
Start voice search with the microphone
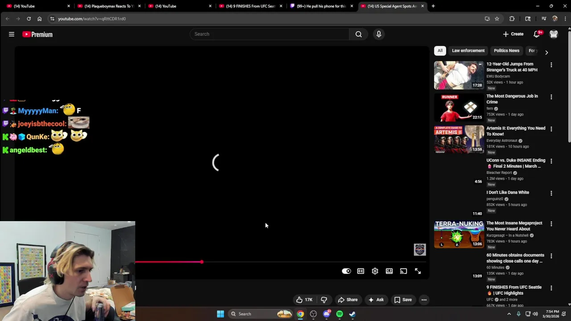(x=379, y=34)
